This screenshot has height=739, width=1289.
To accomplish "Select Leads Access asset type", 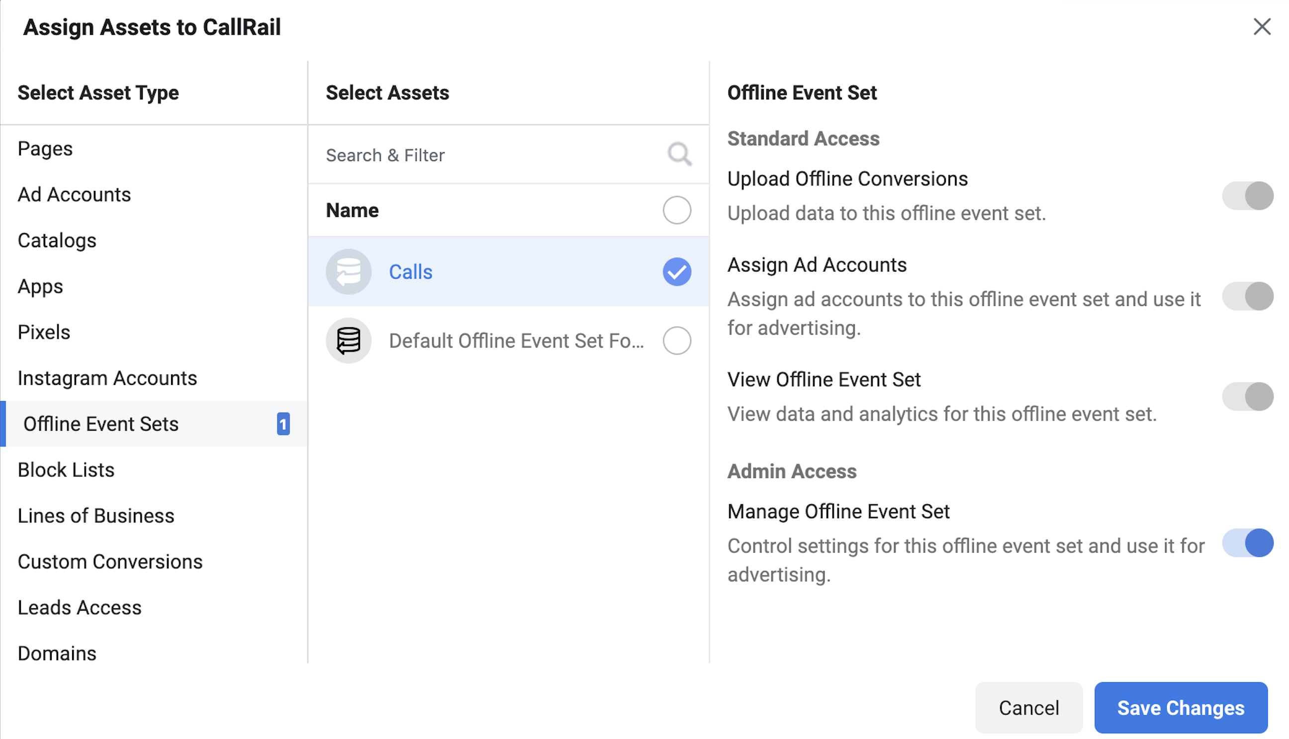I will (154, 608).
